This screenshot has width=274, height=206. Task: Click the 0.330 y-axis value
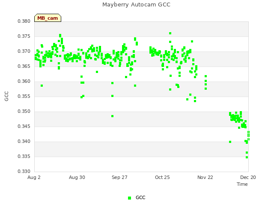pyautogui.click(x=24, y=171)
